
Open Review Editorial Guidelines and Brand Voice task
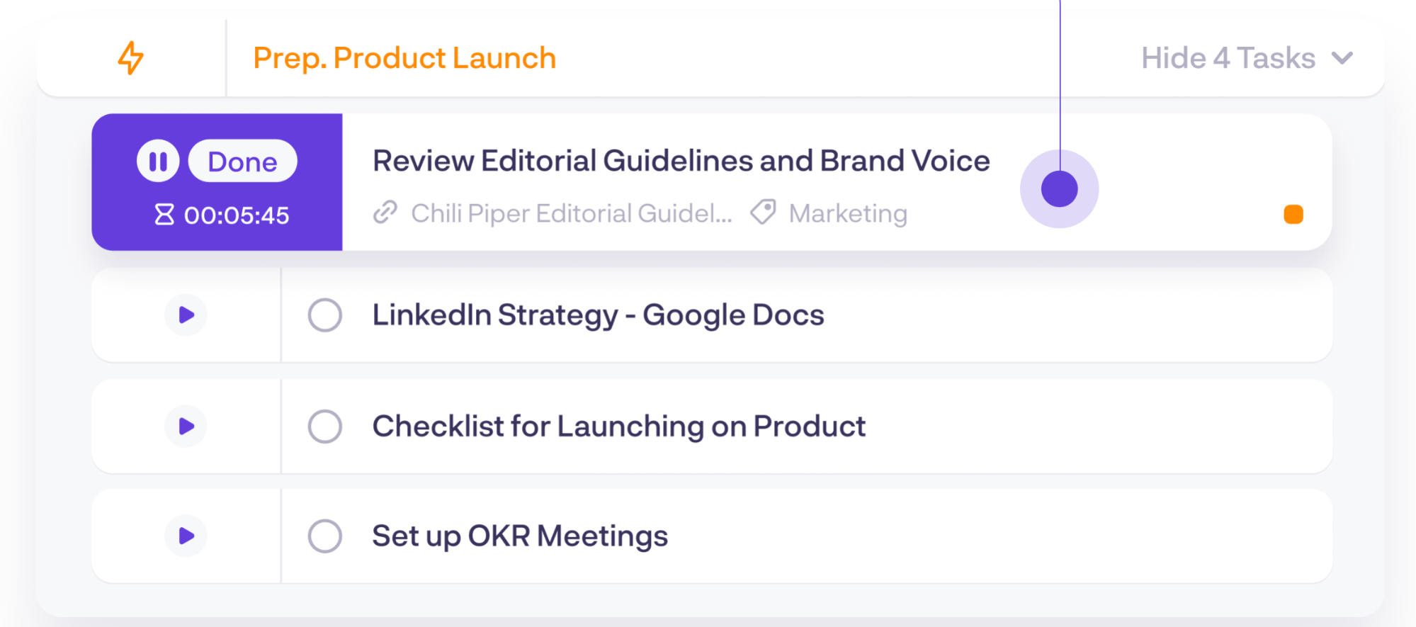[x=681, y=161]
